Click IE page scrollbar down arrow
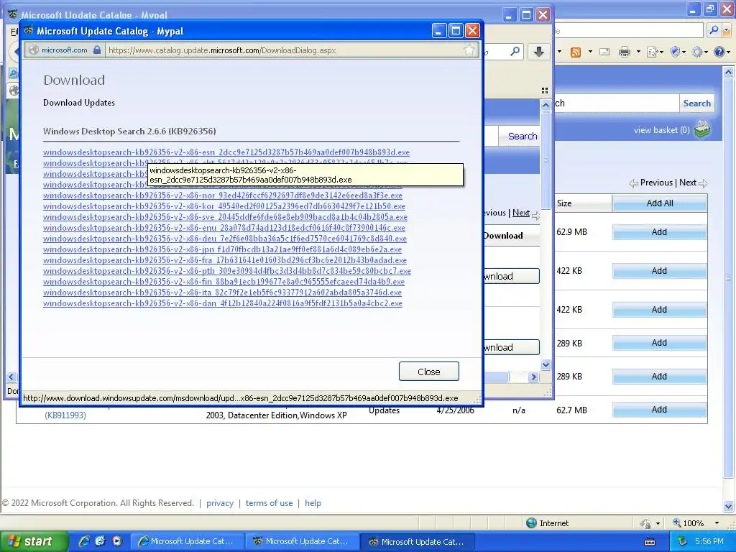The width and height of the screenshot is (736, 552). pyautogui.click(x=728, y=506)
